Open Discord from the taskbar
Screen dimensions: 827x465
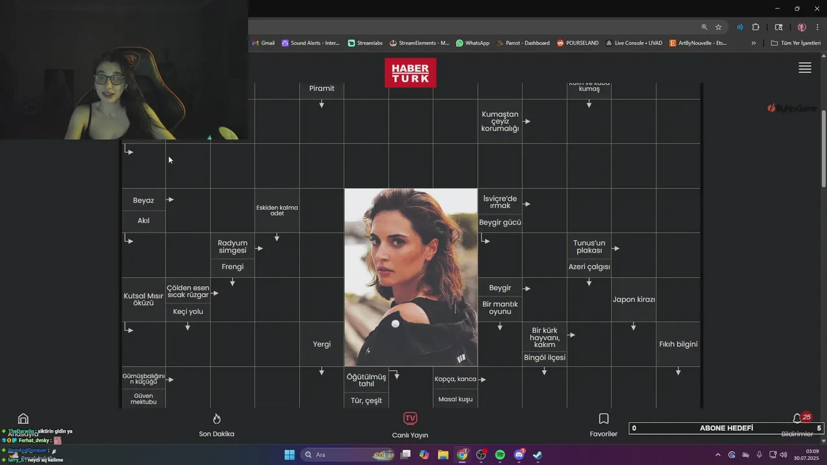click(x=519, y=455)
